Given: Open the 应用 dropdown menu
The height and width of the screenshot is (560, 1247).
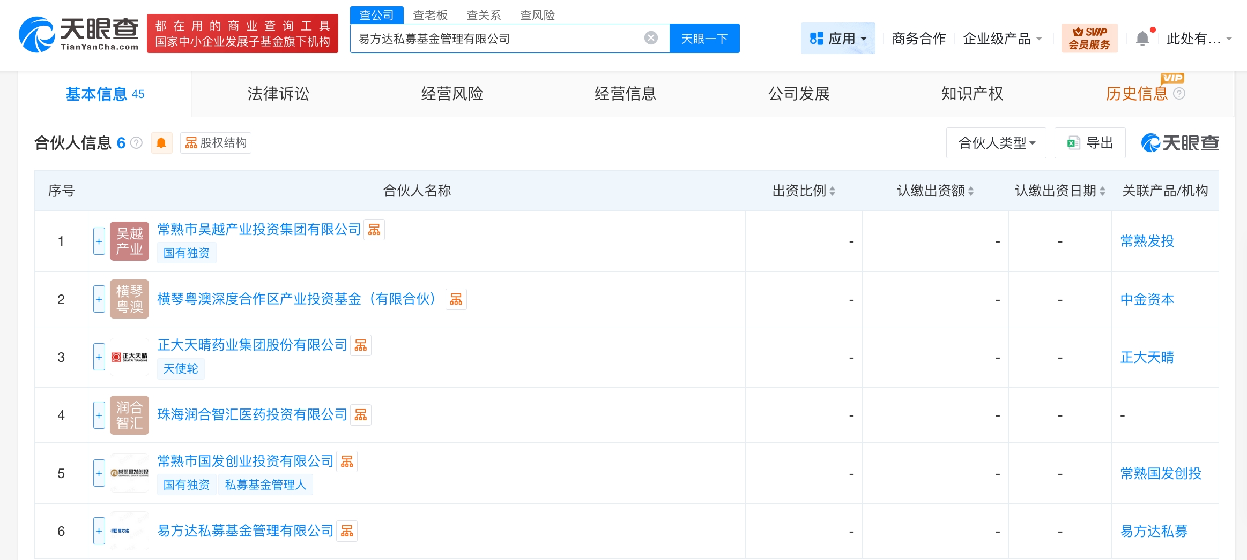Looking at the screenshot, I should [838, 39].
